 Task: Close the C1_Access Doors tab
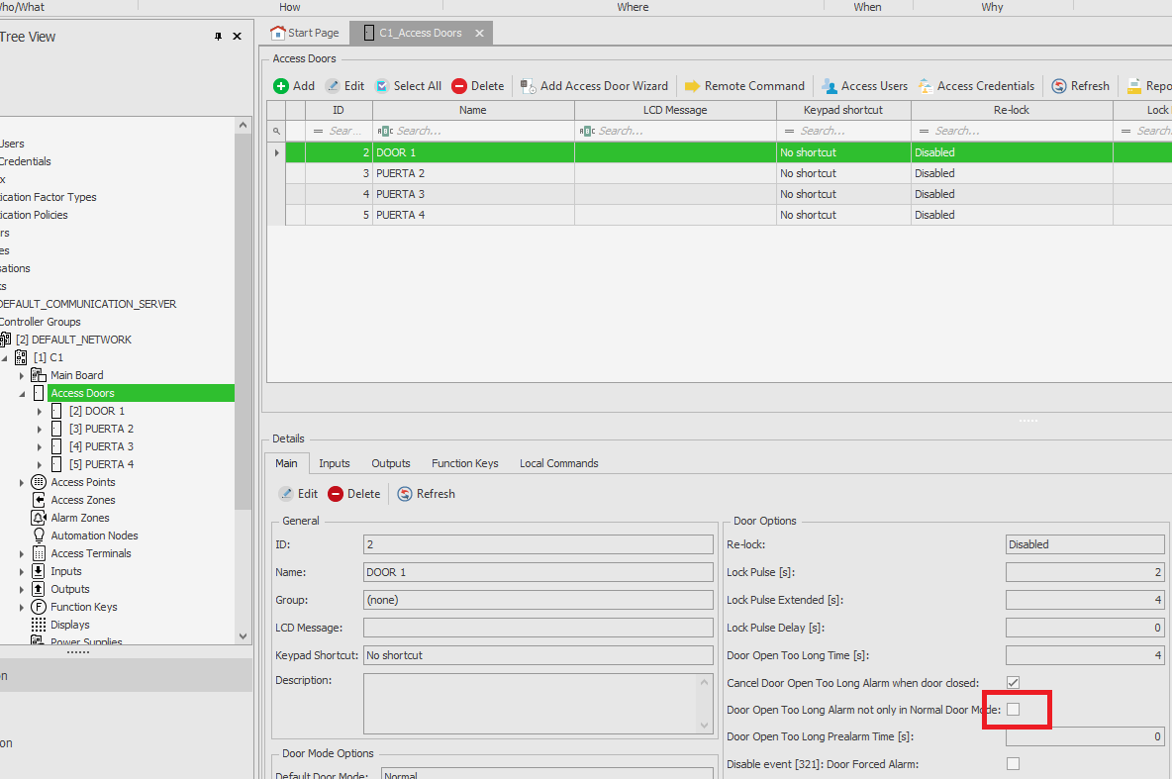pos(479,33)
